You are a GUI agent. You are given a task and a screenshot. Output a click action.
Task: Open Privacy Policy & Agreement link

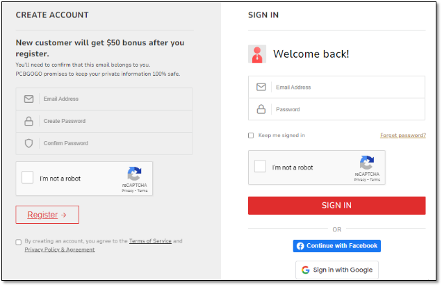pyautogui.click(x=60, y=249)
